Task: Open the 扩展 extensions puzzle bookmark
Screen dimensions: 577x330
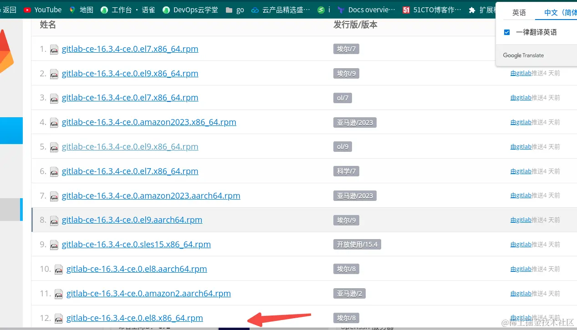Action: [482, 10]
